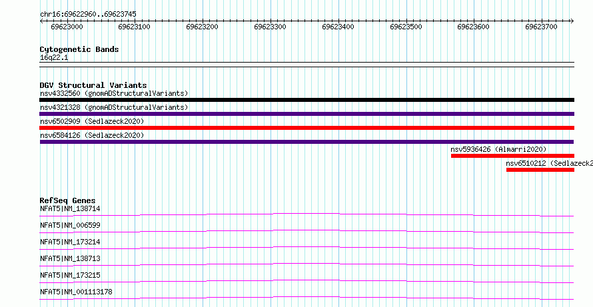This screenshot has height=307, width=593.
Task: Click the purple bar for nsv4321328
Action: [x=306, y=114]
